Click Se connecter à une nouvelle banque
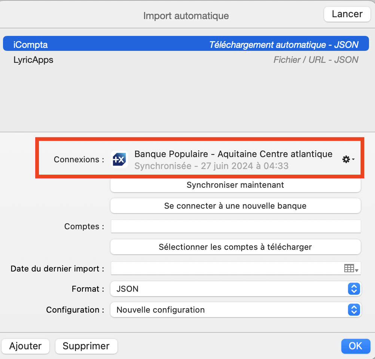 pyautogui.click(x=235, y=206)
